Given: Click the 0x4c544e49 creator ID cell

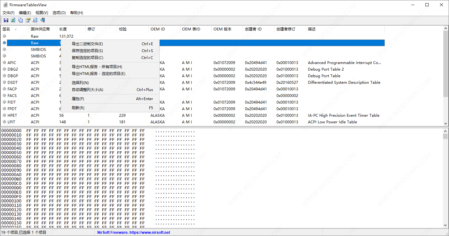Looking at the screenshot, I should point(256,83).
